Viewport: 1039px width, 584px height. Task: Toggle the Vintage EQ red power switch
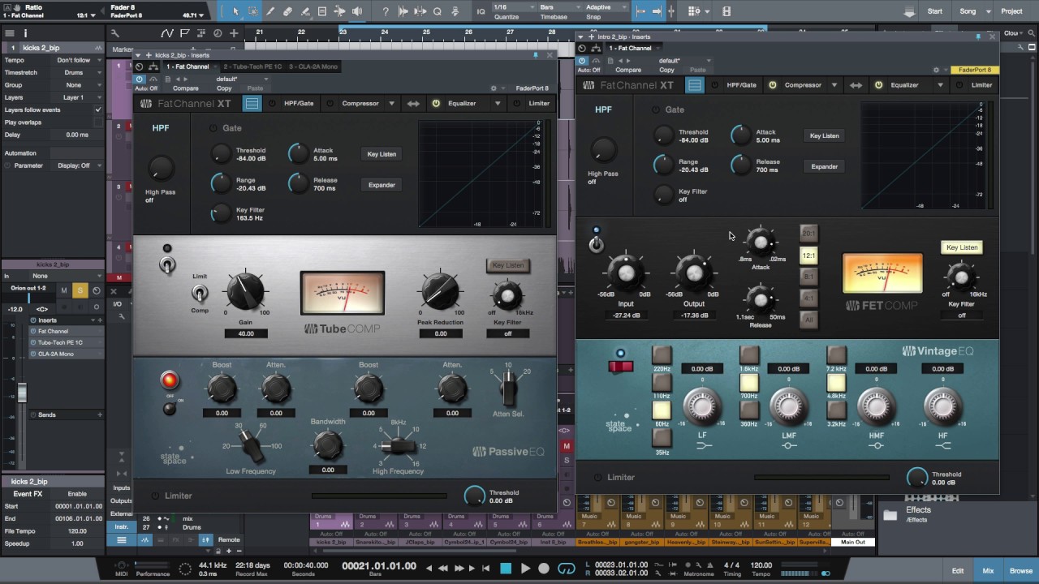pos(620,366)
